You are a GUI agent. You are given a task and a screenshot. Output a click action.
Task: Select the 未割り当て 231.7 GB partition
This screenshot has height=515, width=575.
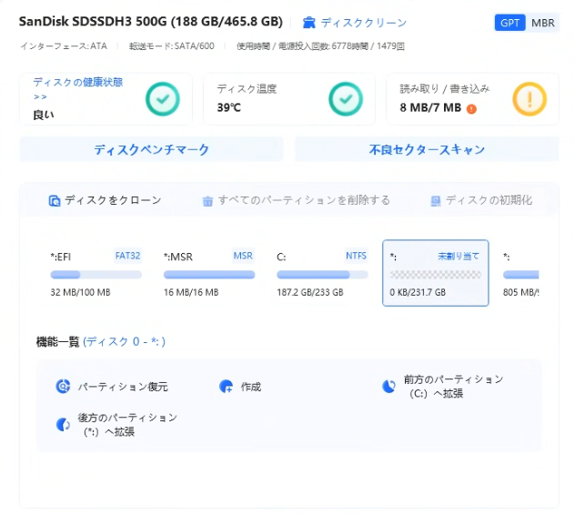[x=435, y=273]
